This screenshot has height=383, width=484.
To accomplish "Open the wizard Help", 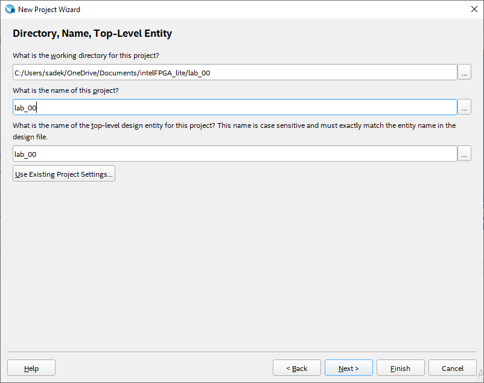I will [x=31, y=368].
